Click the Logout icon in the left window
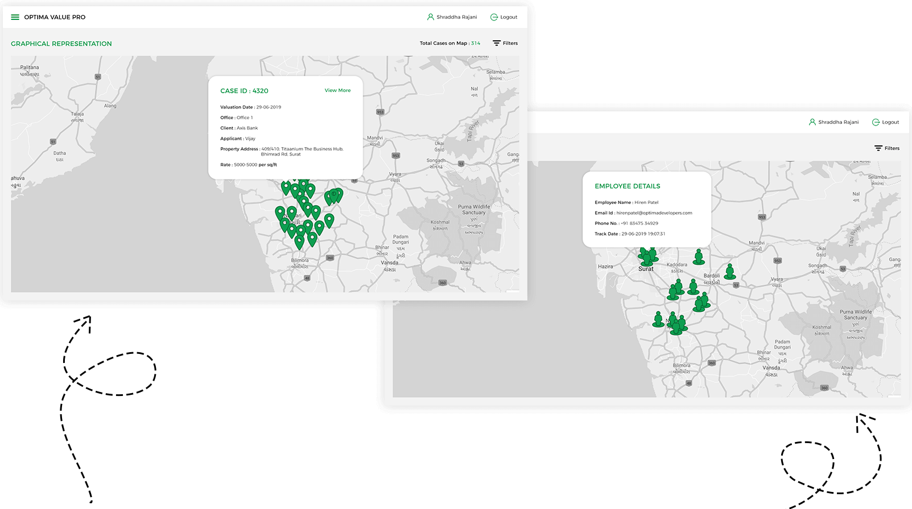 click(494, 17)
